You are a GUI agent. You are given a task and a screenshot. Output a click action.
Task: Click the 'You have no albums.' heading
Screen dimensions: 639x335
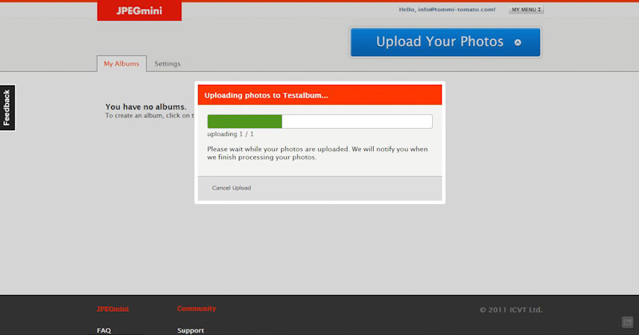(x=146, y=107)
